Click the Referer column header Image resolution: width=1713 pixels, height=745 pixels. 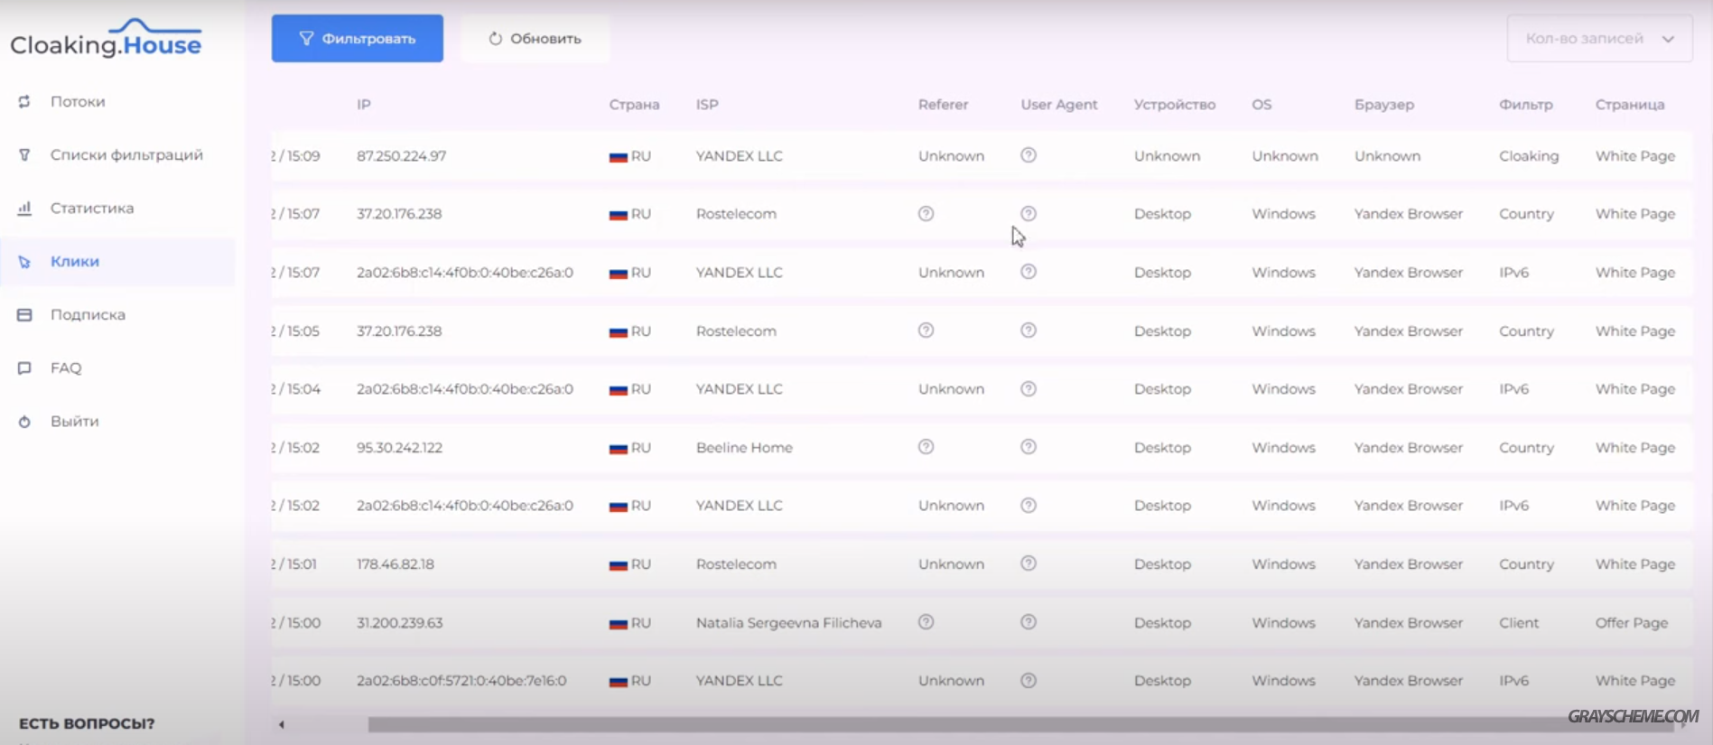[943, 104]
